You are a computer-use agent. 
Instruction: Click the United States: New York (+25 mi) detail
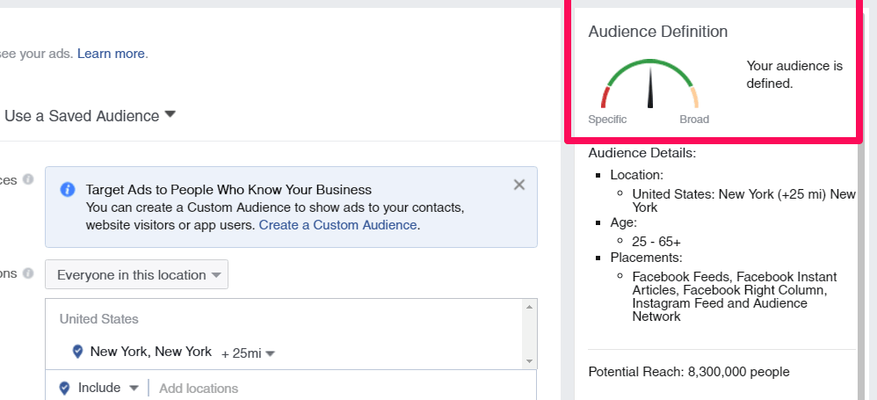[744, 200]
